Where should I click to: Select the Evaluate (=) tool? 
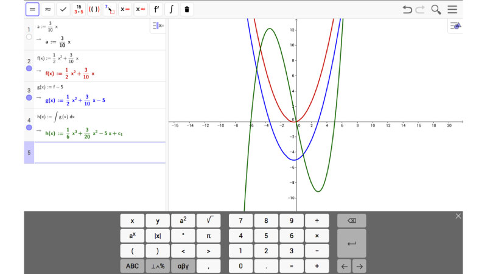[x=32, y=10]
